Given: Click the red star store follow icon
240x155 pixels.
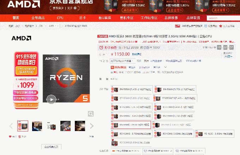Looking at the screenshot, I should coord(221,26).
